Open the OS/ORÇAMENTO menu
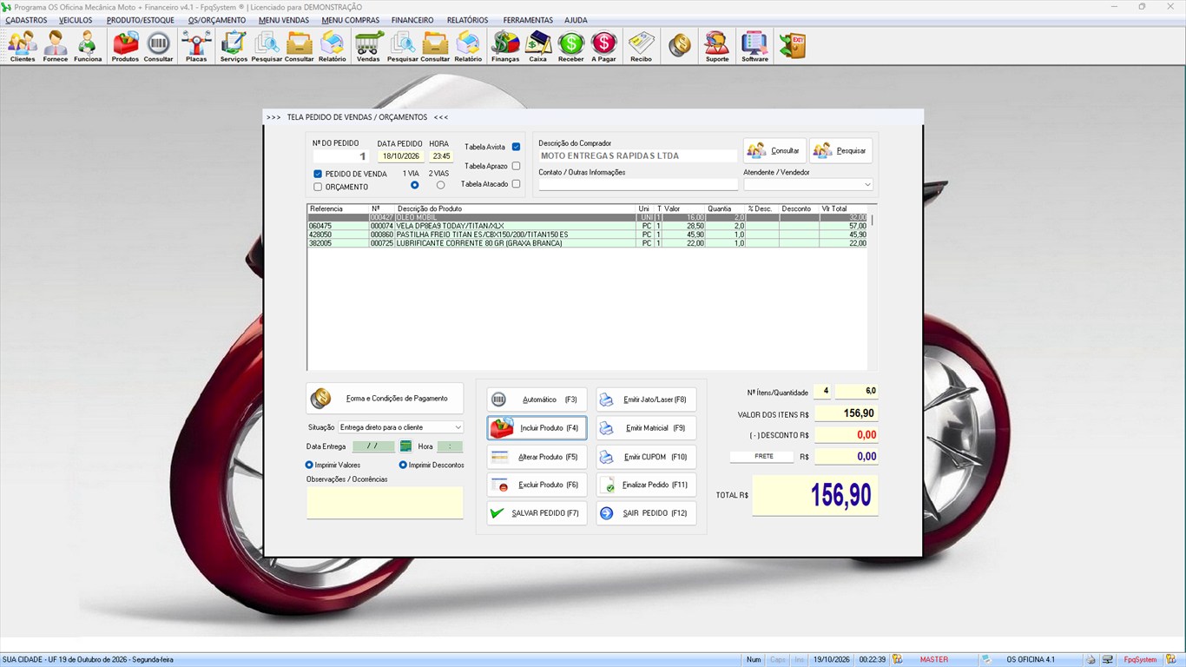 pos(217,20)
